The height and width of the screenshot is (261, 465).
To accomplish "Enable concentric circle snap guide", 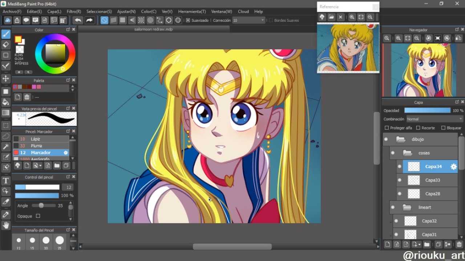I will pos(150,20).
